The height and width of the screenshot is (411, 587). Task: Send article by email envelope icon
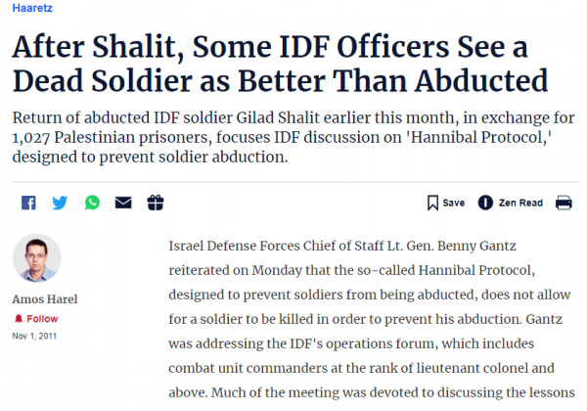[123, 203]
